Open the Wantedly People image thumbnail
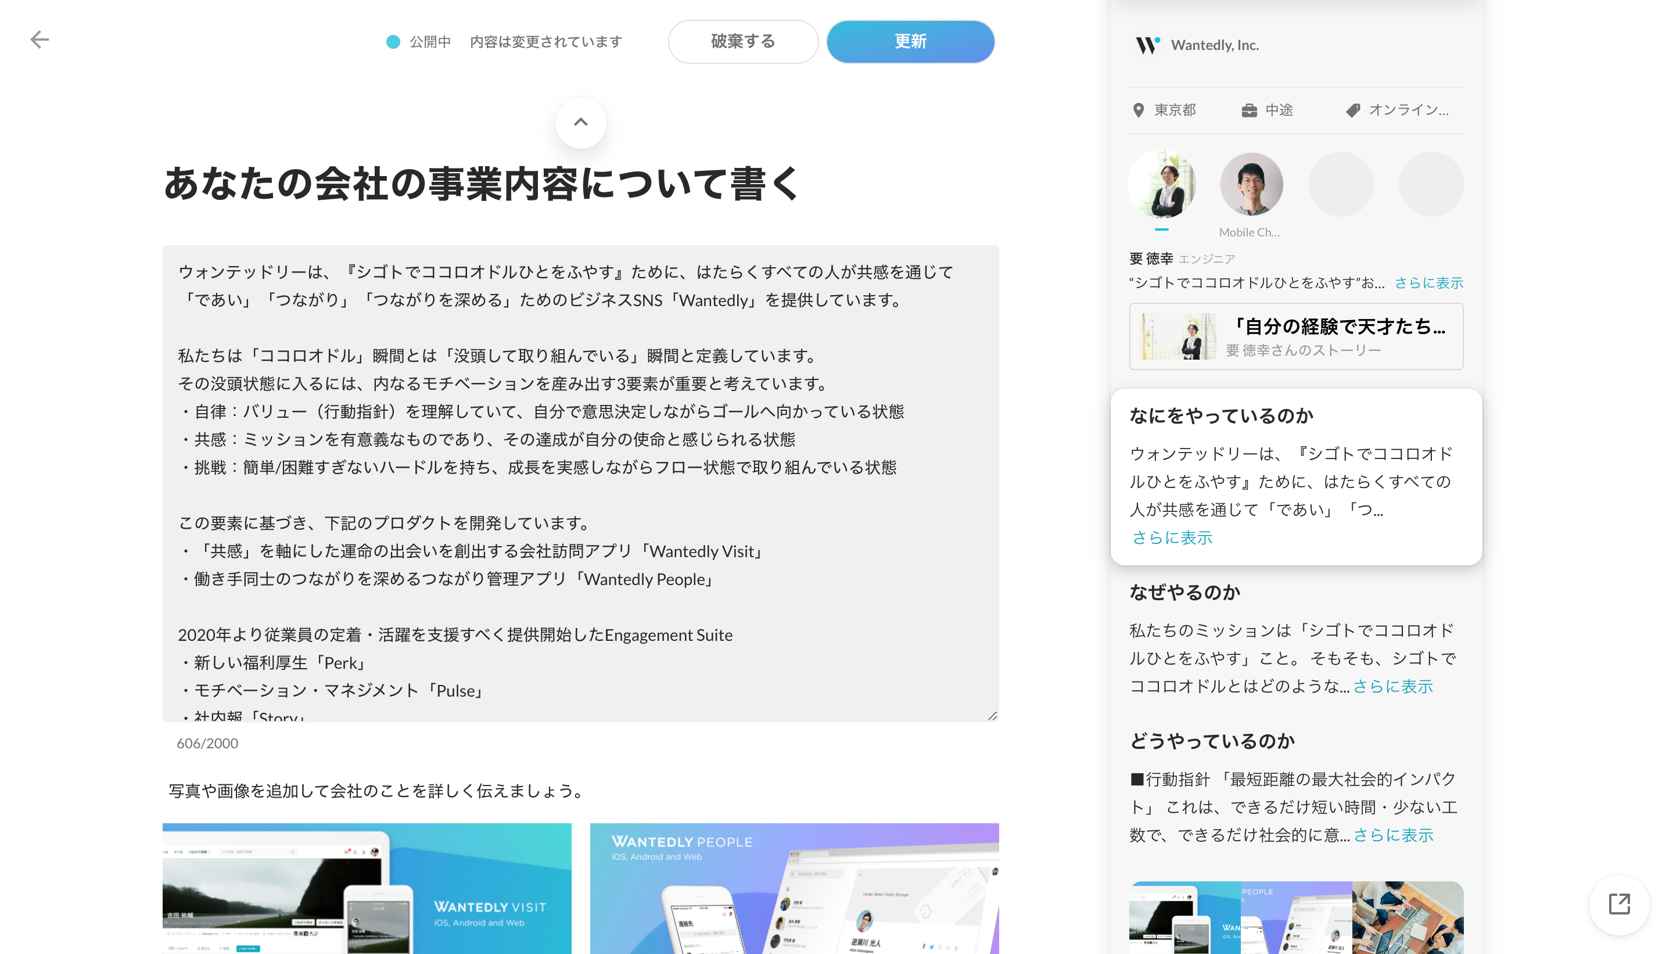This screenshot has width=1673, height=954. [x=794, y=888]
